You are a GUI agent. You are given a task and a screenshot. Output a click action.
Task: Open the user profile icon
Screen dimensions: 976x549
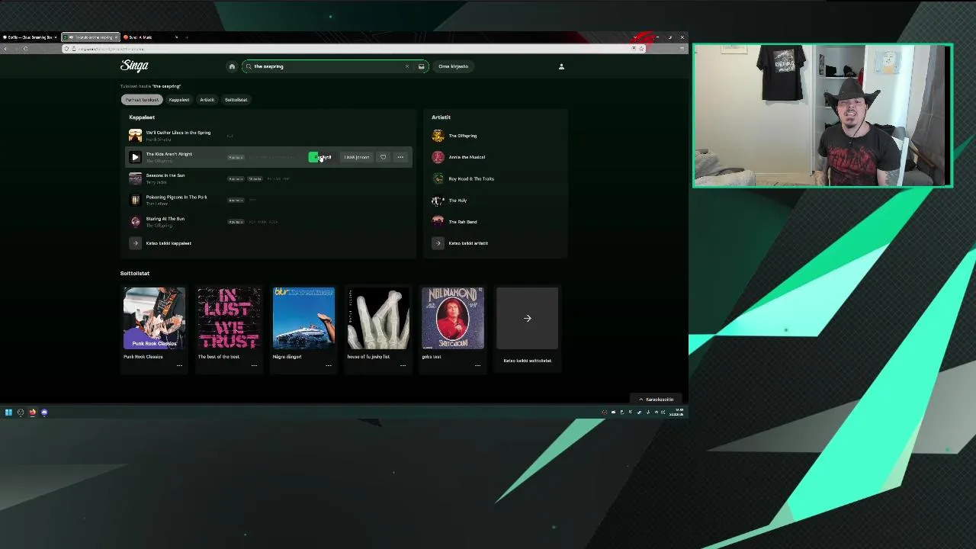(561, 66)
